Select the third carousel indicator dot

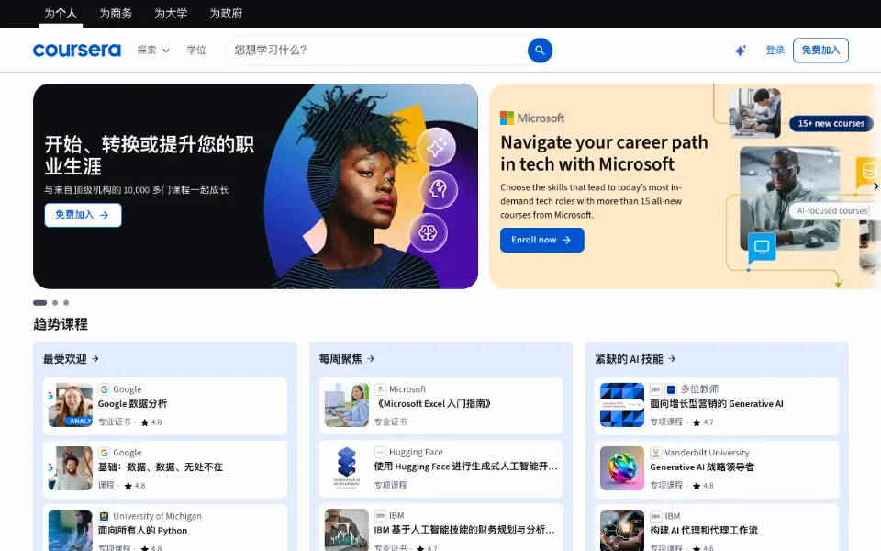coord(66,302)
